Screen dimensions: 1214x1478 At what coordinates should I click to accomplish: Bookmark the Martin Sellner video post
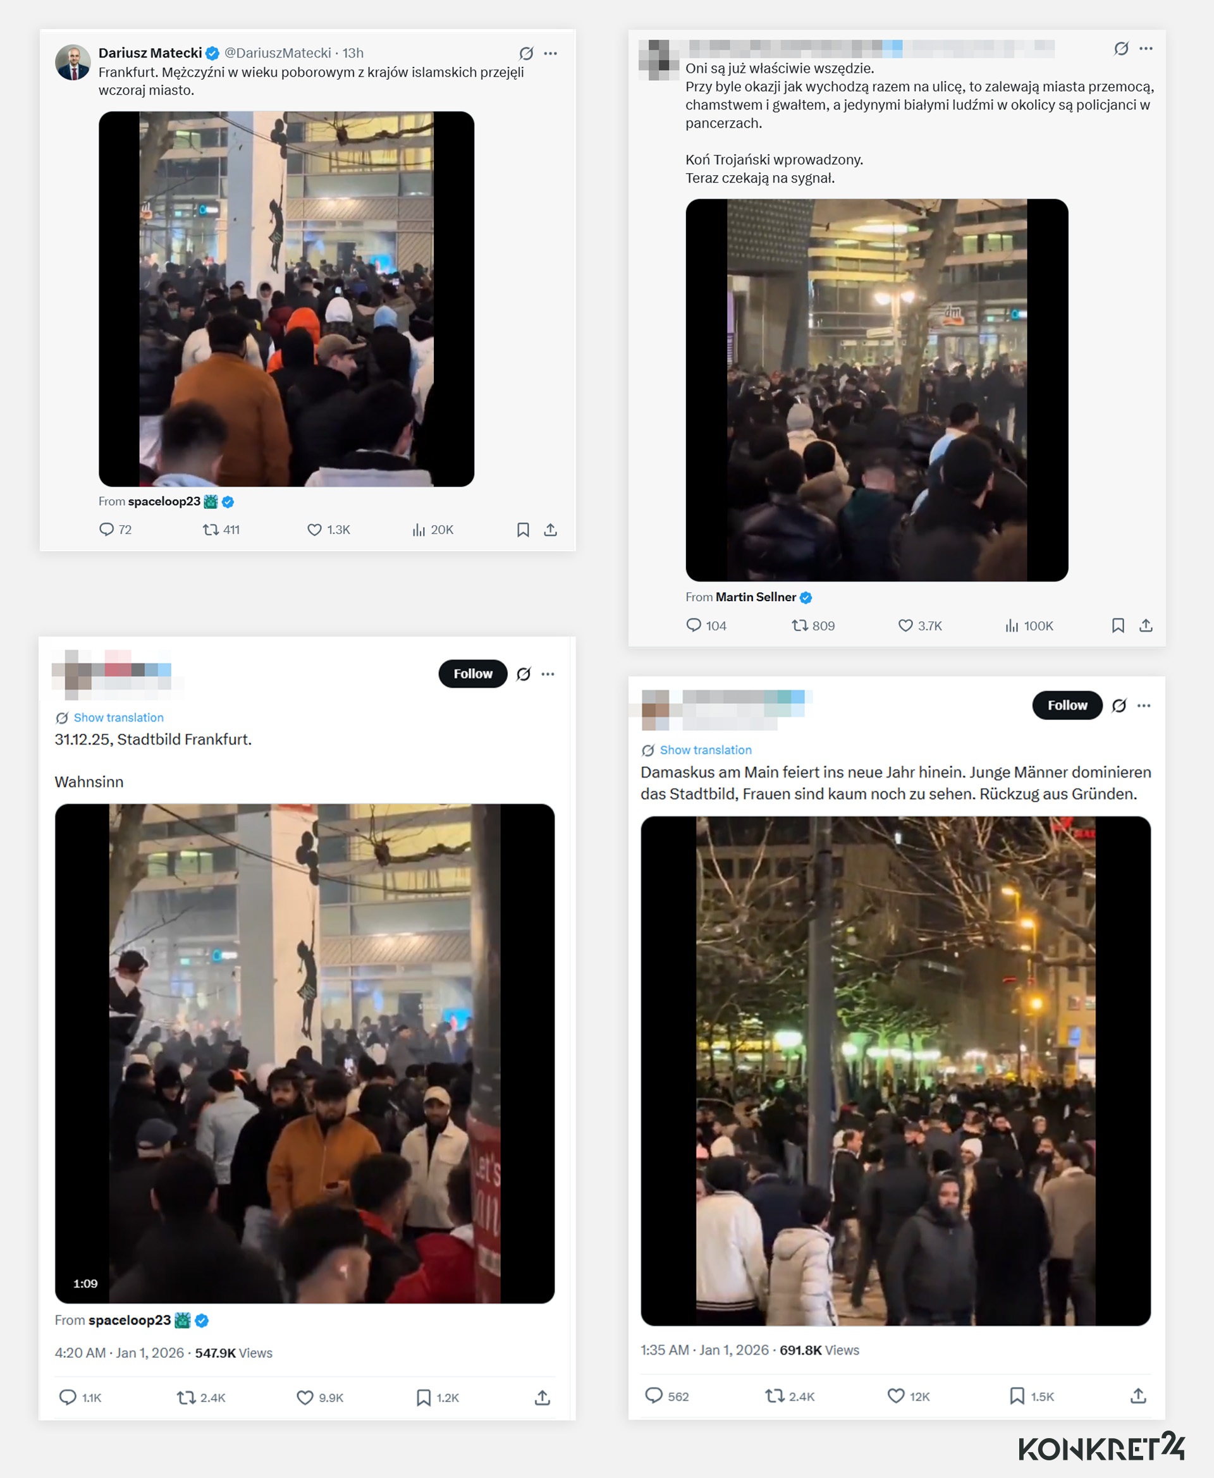(x=1117, y=626)
